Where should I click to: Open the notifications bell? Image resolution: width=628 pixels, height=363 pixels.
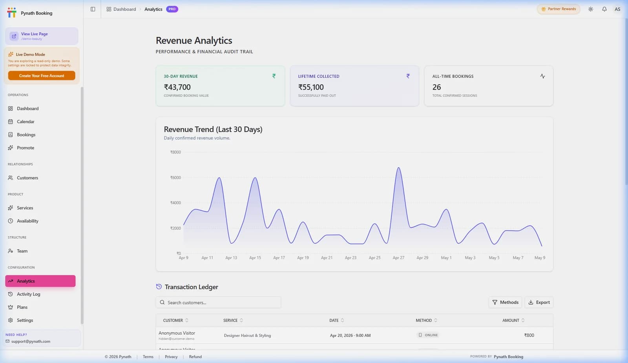tap(604, 9)
